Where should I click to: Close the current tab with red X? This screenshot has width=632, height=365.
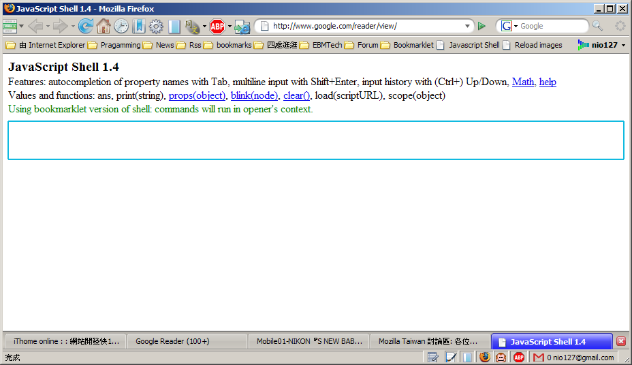pos(621,342)
